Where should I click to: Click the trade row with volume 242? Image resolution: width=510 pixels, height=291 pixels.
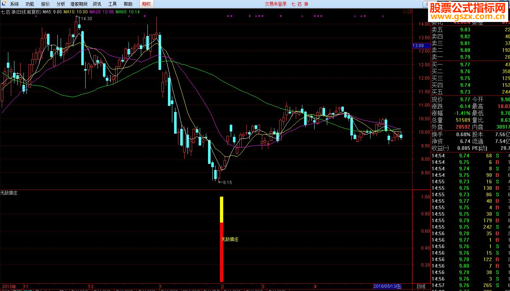[470, 227]
